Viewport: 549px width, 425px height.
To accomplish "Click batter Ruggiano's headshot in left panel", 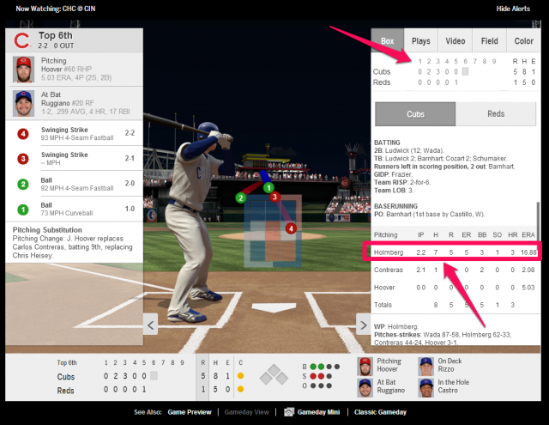I will 23,103.
